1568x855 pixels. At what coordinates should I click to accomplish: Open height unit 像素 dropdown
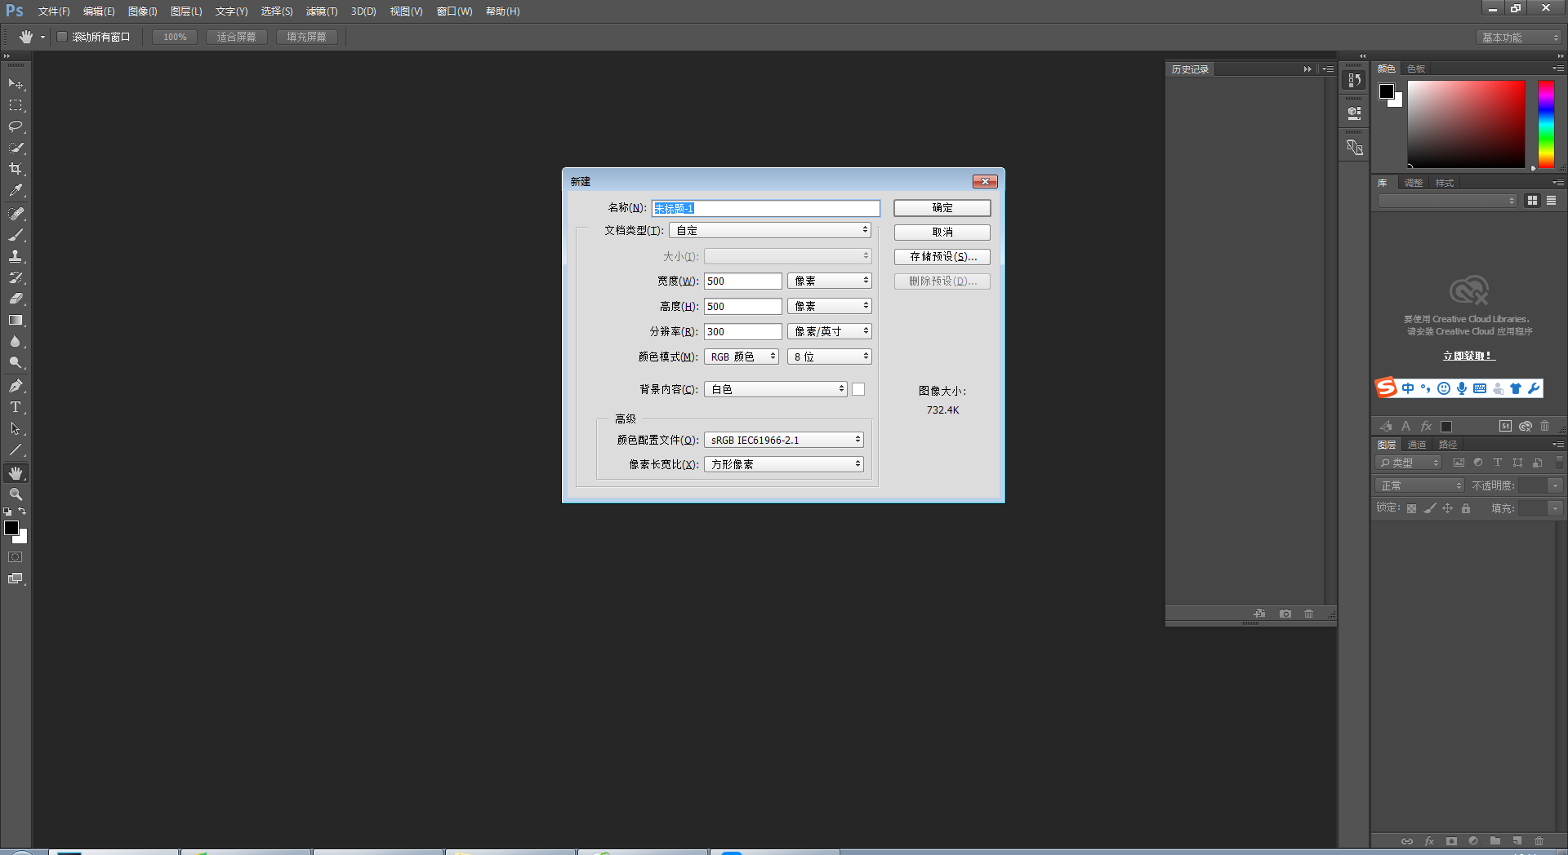[x=830, y=306]
